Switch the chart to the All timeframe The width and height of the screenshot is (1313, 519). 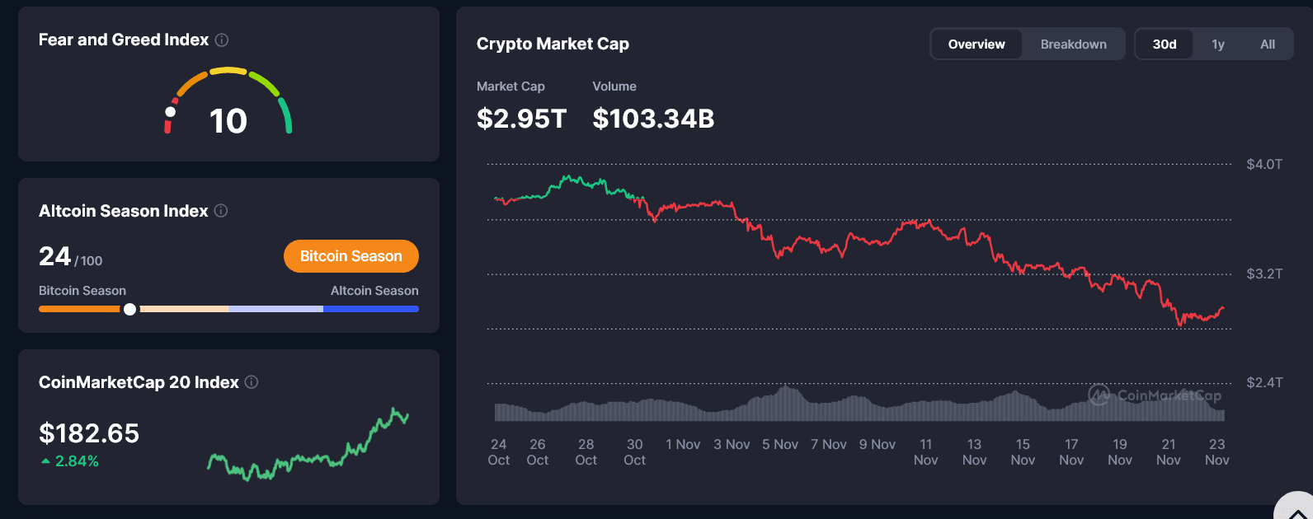point(1268,44)
